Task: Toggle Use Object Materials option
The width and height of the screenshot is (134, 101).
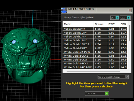Action: [113, 77]
